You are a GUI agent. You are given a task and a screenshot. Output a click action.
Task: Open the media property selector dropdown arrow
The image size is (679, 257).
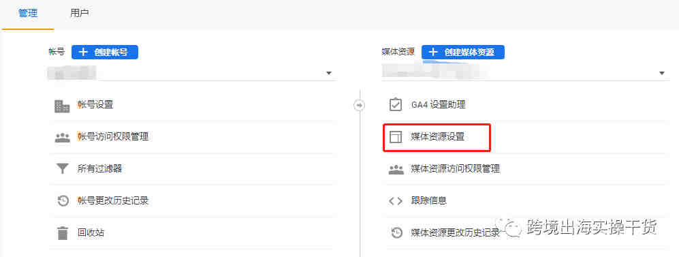[662, 73]
